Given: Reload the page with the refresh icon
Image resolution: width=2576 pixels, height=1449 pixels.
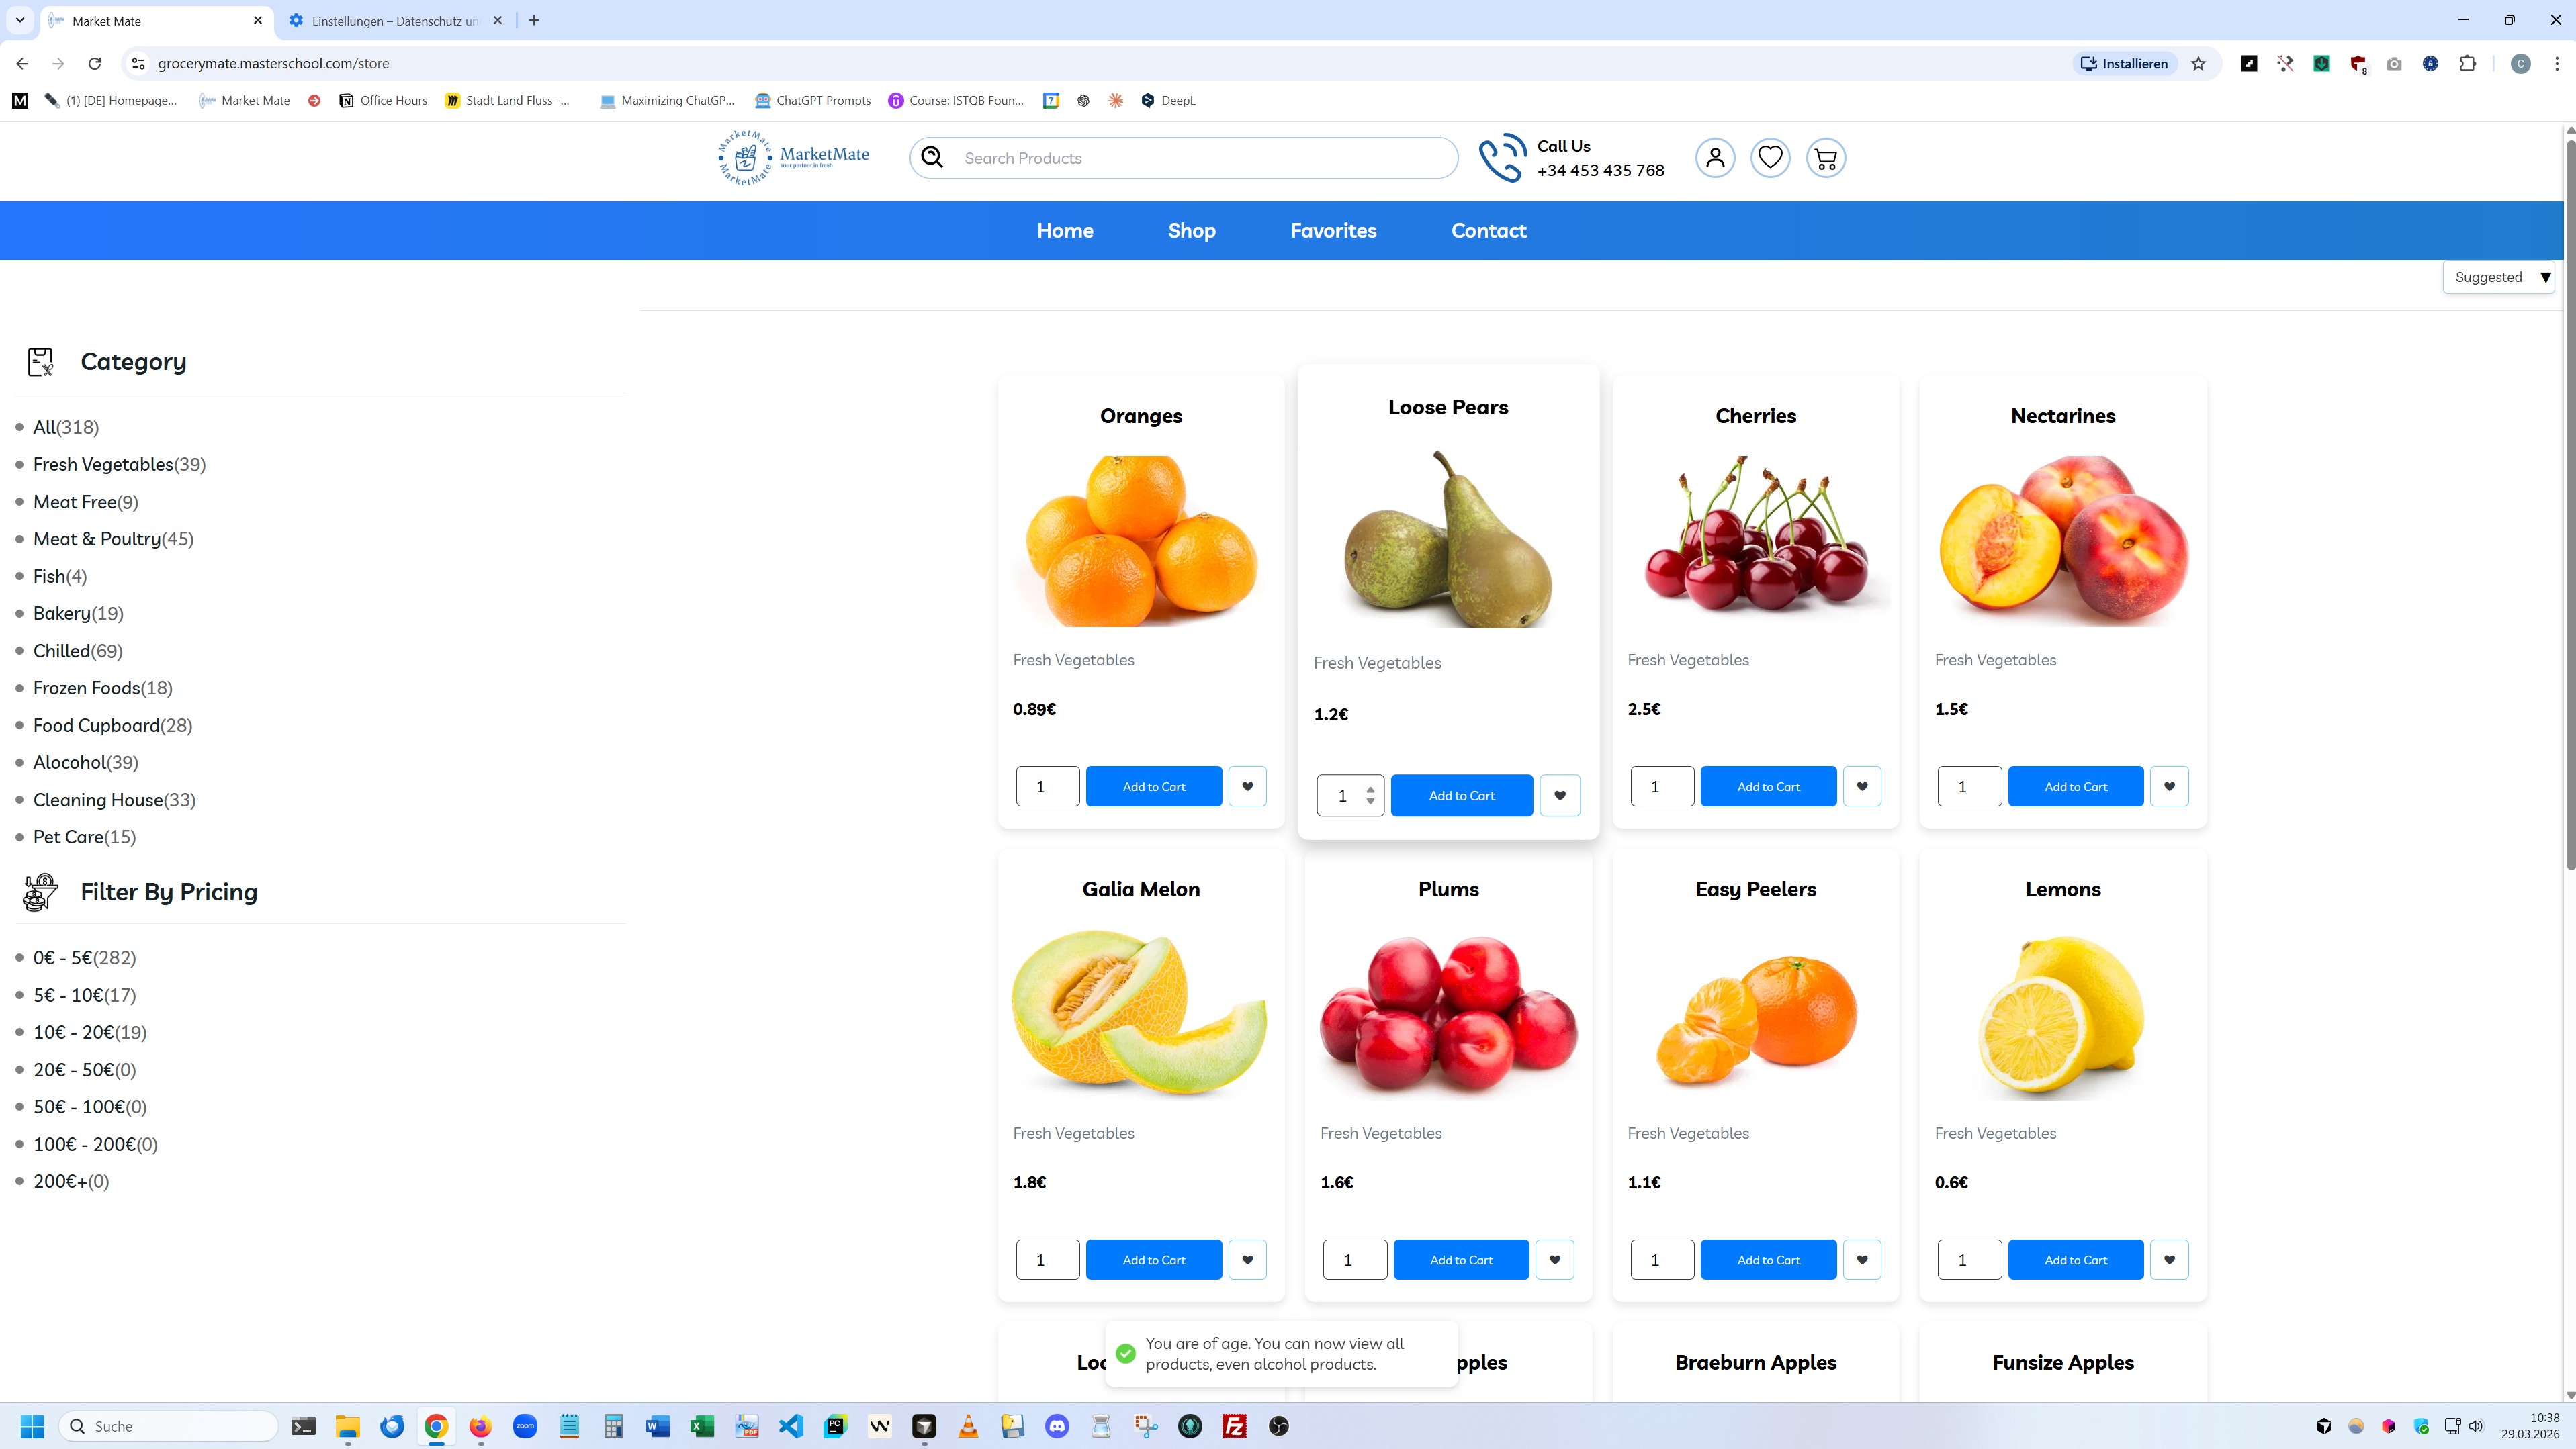Looking at the screenshot, I should click(94, 64).
